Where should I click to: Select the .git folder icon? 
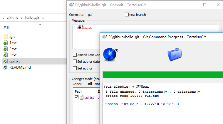tap(6, 36)
